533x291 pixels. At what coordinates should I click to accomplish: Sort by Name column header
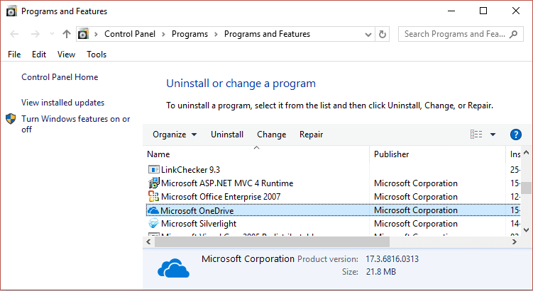(256, 154)
